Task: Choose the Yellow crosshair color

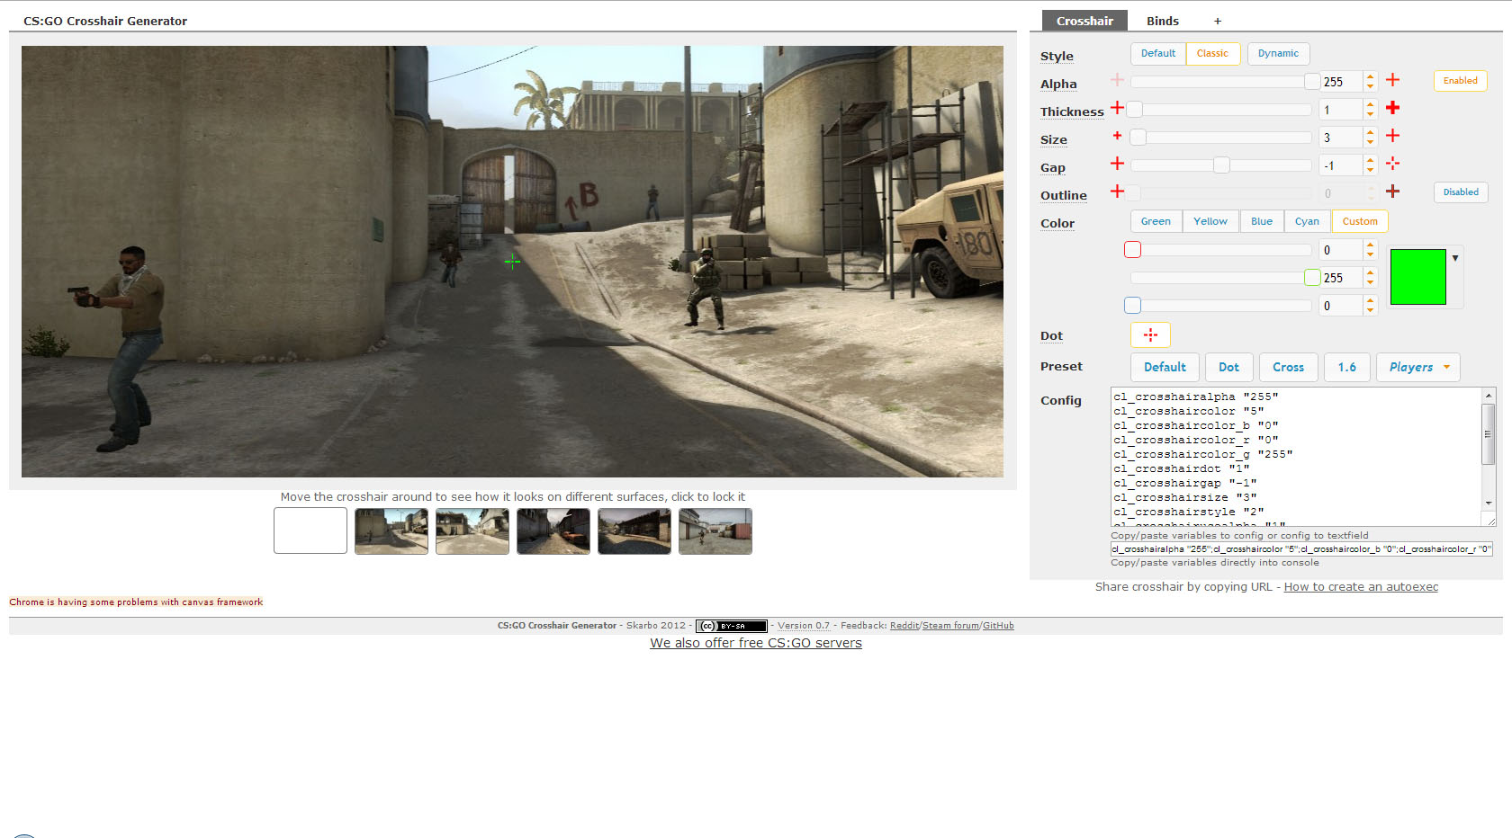Action: [x=1210, y=221]
